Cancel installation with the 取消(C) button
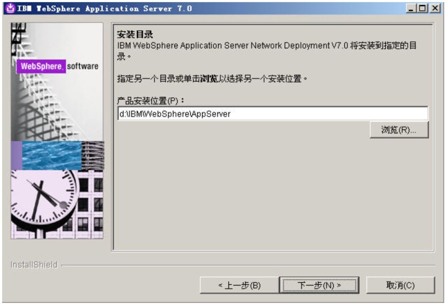This screenshot has height=305, width=447. tap(401, 285)
